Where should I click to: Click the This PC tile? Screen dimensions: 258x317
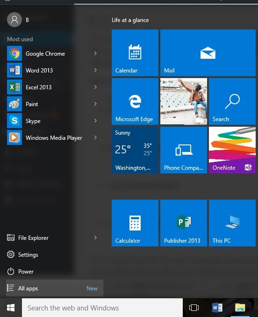[232, 223]
